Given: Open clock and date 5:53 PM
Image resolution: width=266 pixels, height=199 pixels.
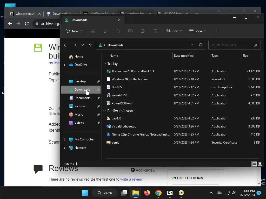Looking at the screenshot, I should click(x=248, y=193).
